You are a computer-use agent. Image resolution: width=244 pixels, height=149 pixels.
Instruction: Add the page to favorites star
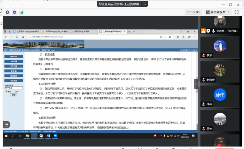[x=170, y=37]
